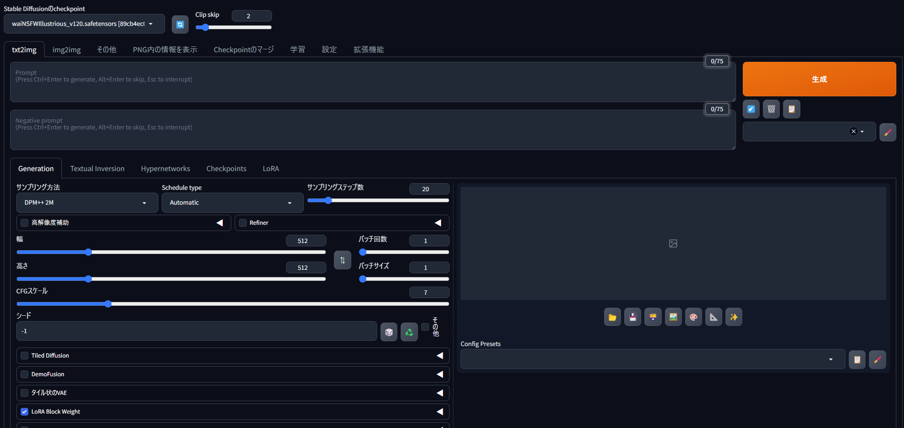
Task: Enable the Tiled Diffusion checkbox
Action: [25, 356]
